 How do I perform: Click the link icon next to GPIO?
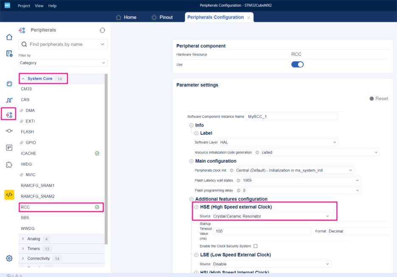22,143
